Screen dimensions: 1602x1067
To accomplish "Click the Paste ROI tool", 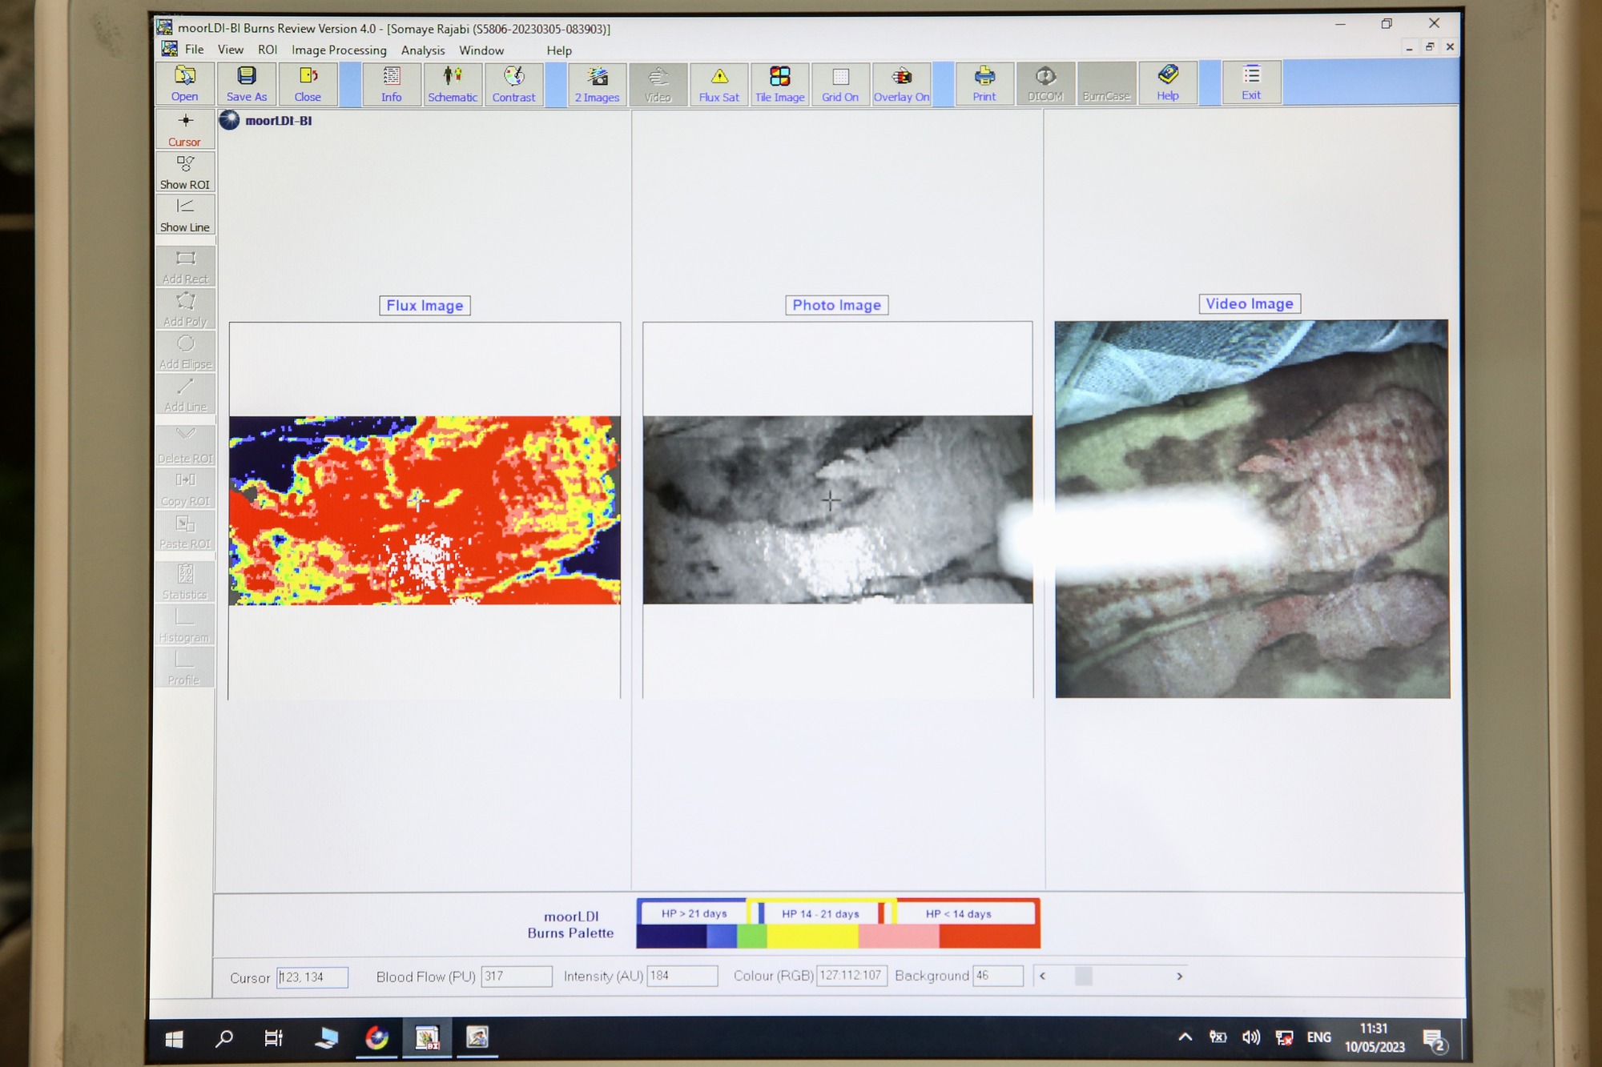I will click(x=185, y=531).
